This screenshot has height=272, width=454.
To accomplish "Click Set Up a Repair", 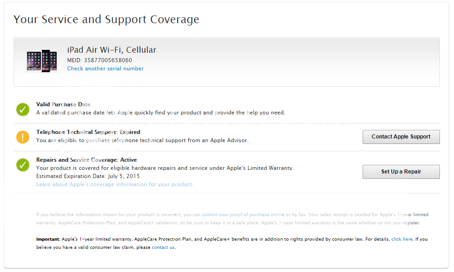I will (401, 172).
